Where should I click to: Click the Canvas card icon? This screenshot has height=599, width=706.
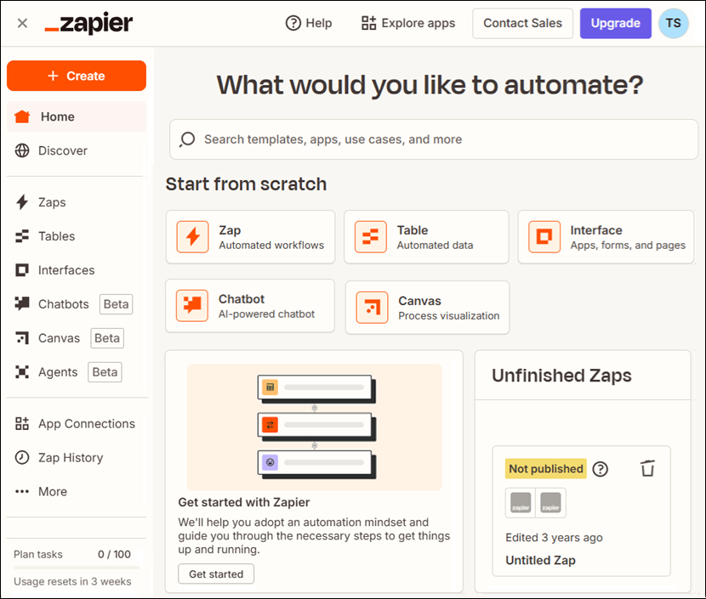[372, 308]
